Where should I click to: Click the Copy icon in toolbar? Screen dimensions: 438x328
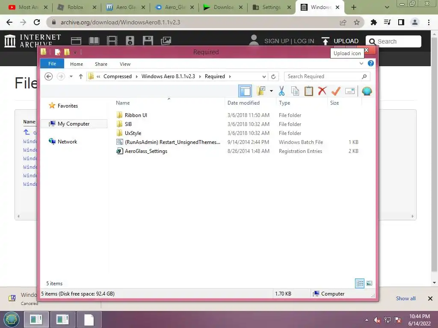[x=295, y=91]
